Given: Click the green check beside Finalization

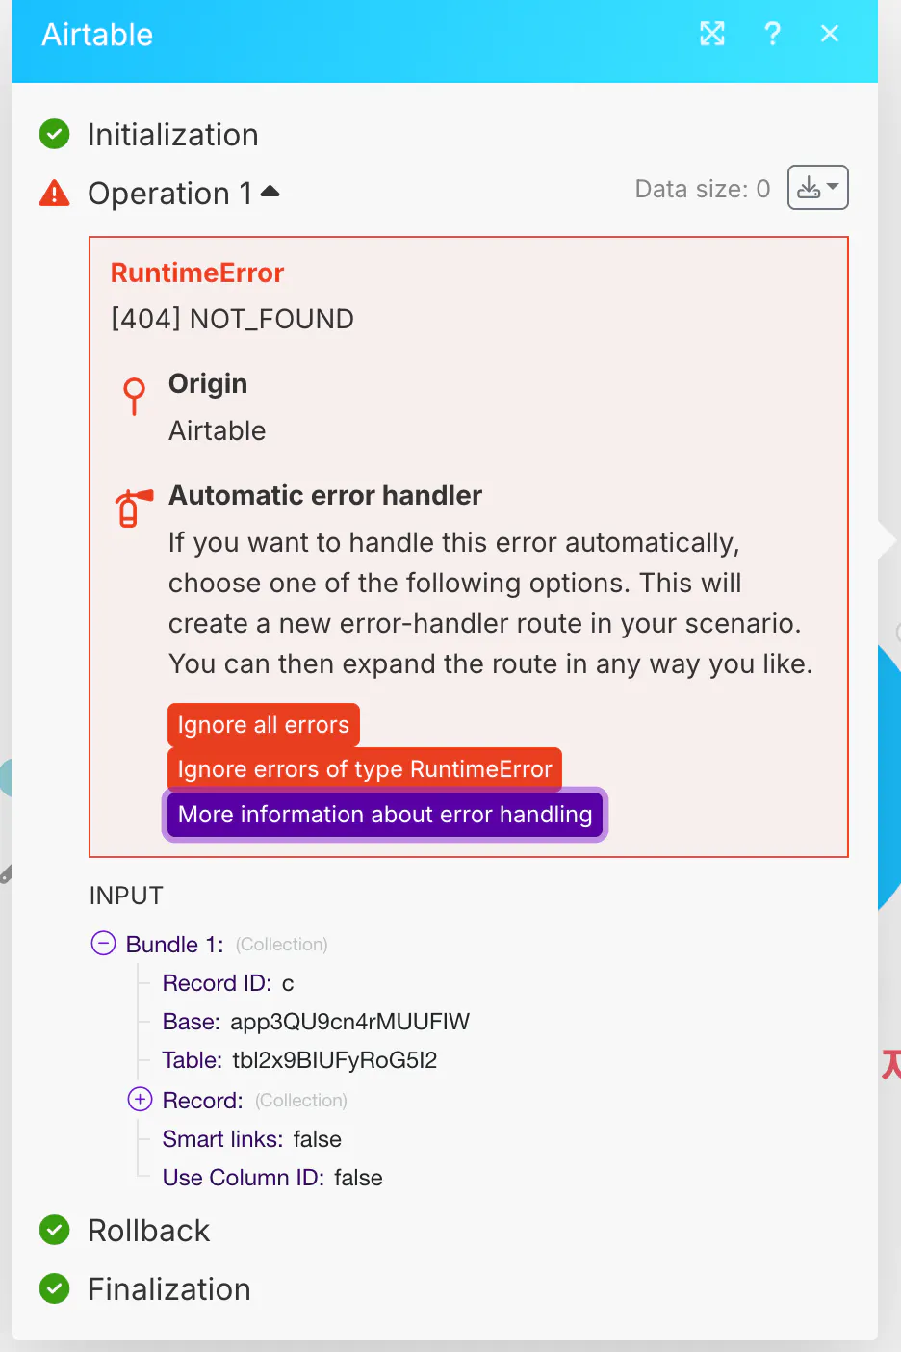Looking at the screenshot, I should [55, 1288].
